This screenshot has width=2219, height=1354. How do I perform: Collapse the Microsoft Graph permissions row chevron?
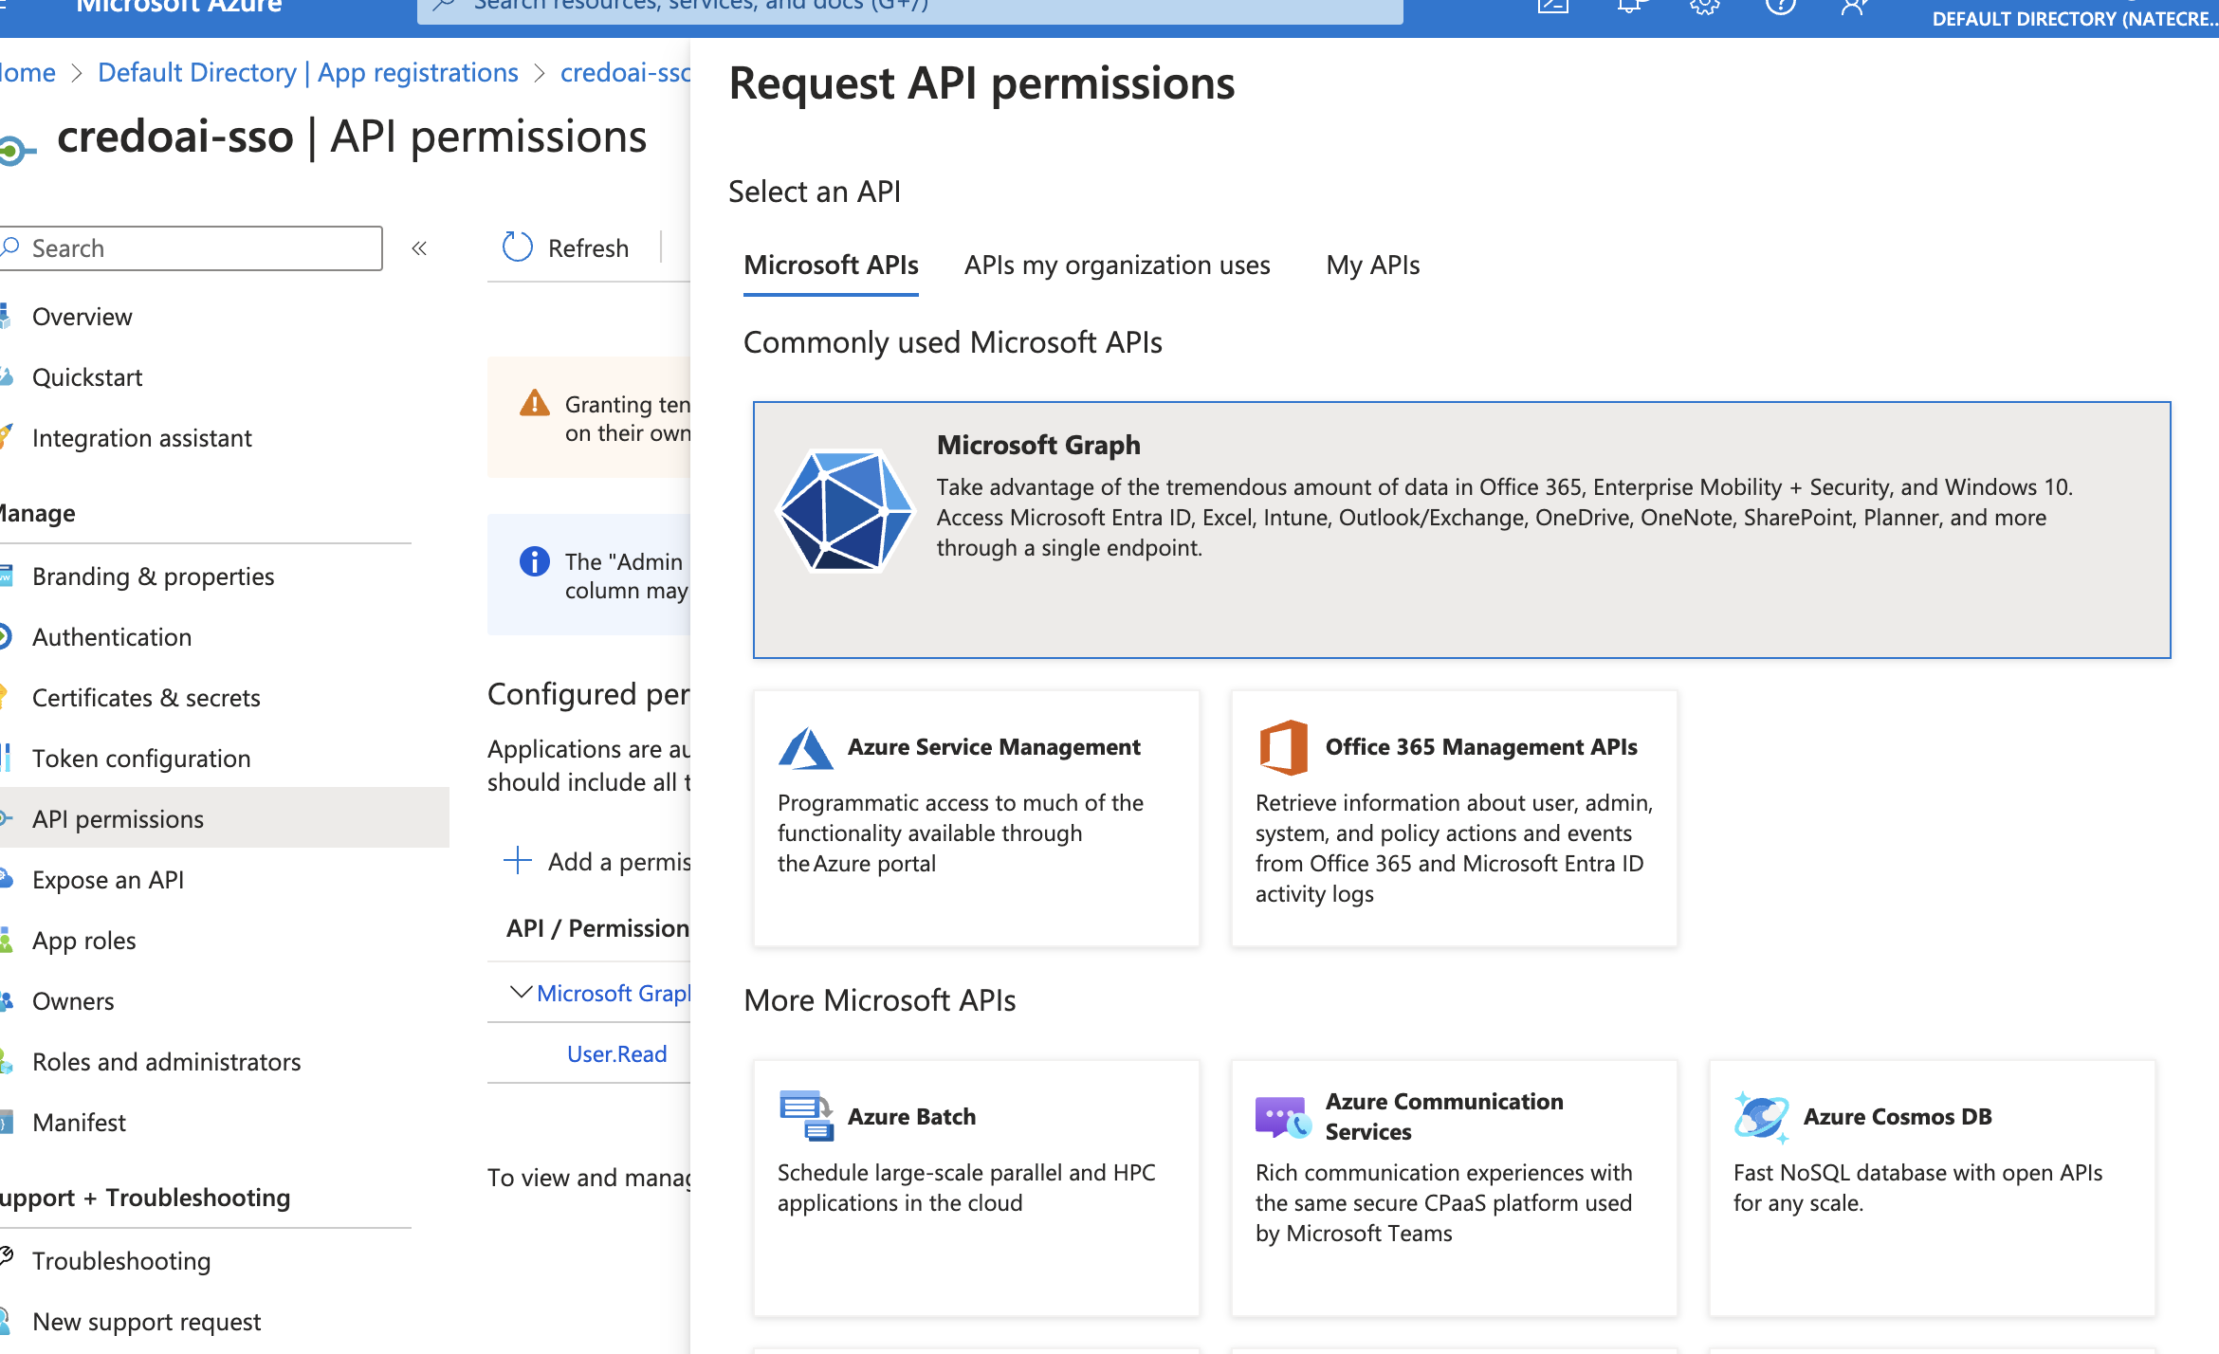(521, 993)
